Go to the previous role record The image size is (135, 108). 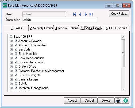click(x=80, y=14)
